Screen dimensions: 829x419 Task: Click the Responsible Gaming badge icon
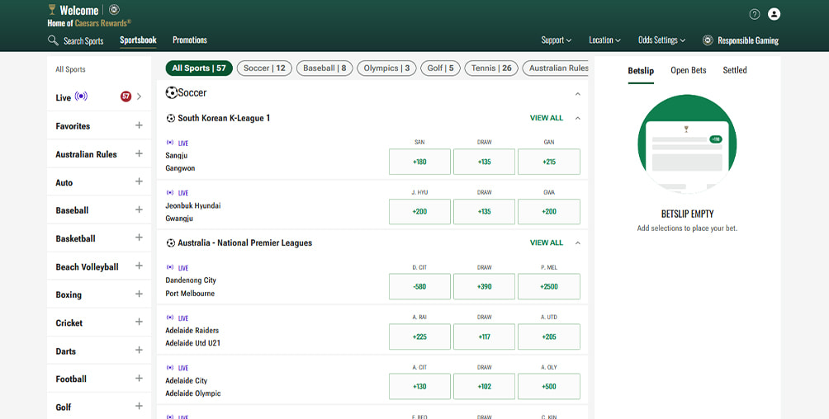(x=708, y=40)
